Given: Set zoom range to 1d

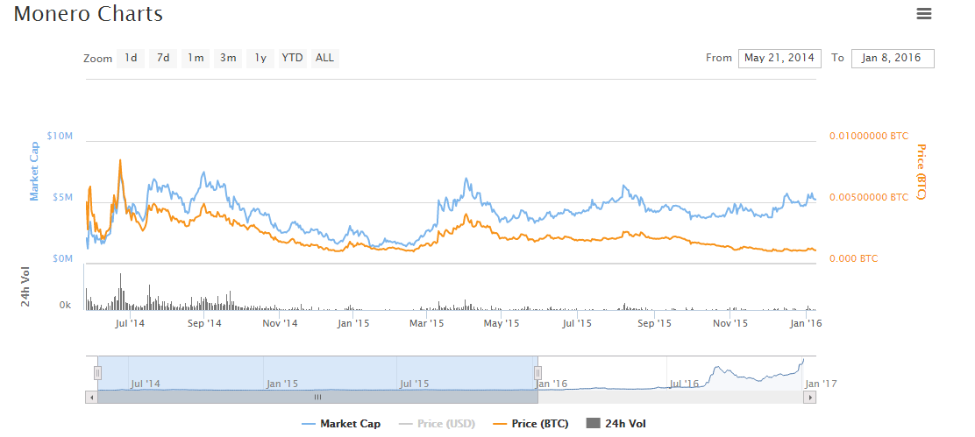Looking at the screenshot, I should click(x=131, y=58).
